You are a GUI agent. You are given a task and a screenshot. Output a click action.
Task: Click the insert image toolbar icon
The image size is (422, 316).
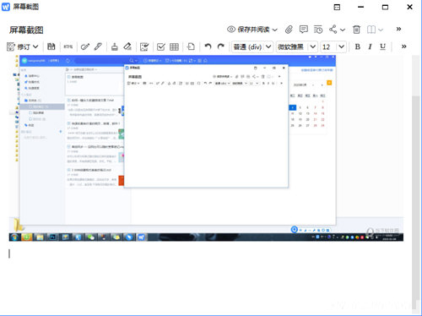click(x=144, y=46)
